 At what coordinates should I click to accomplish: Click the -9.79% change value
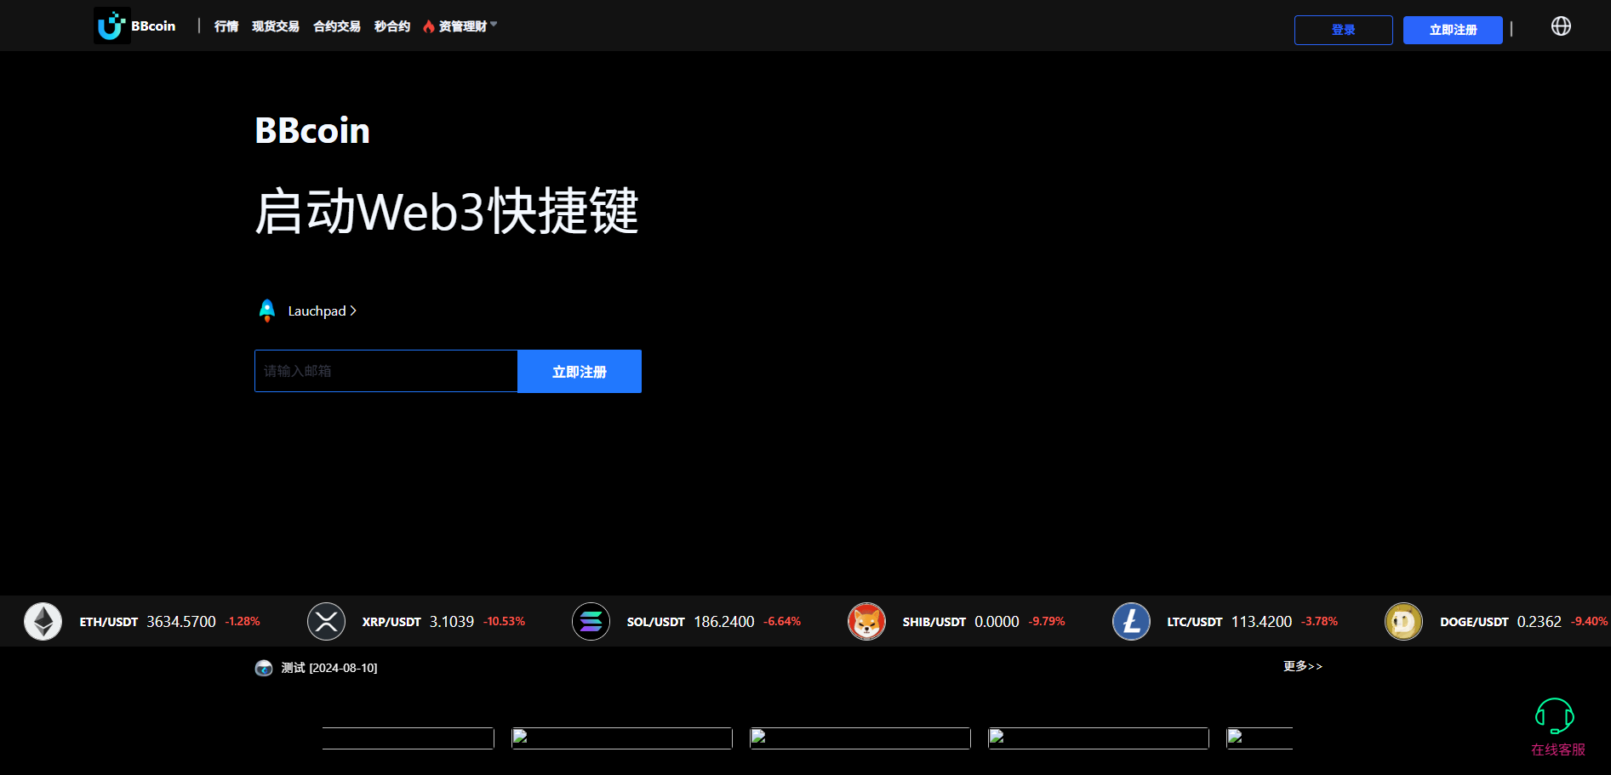[x=1047, y=622]
